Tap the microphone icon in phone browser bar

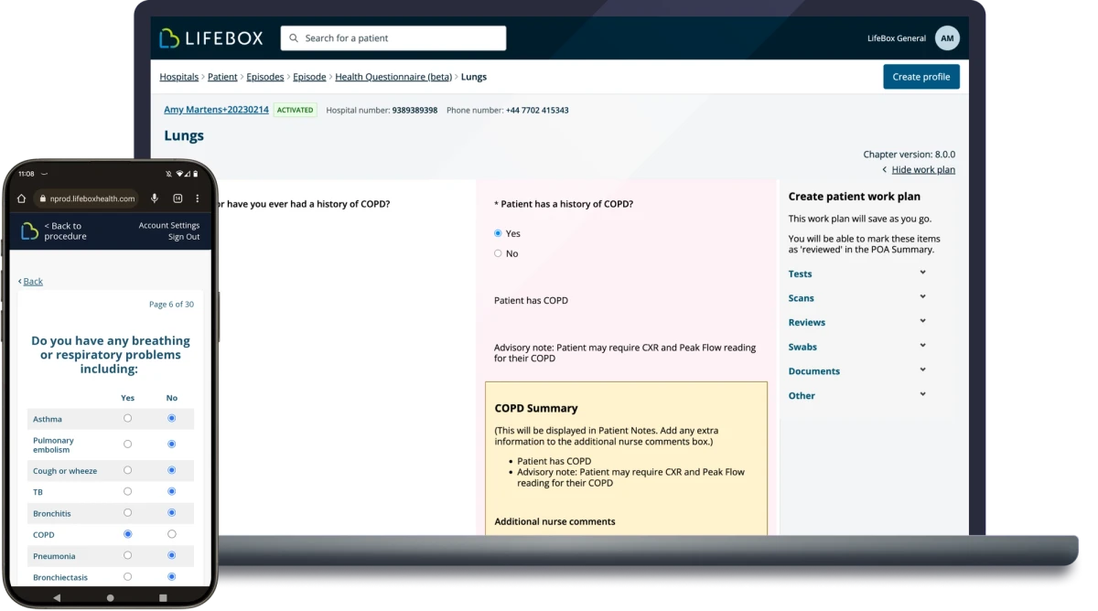pyautogui.click(x=155, y=198)
